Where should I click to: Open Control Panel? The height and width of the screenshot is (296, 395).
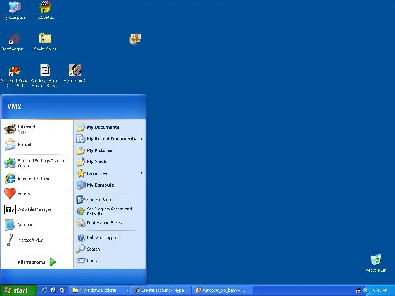[x=110, y=200]
